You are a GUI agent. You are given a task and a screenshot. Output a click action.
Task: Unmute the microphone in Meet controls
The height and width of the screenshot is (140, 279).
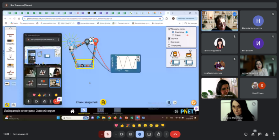pos(108,134)
